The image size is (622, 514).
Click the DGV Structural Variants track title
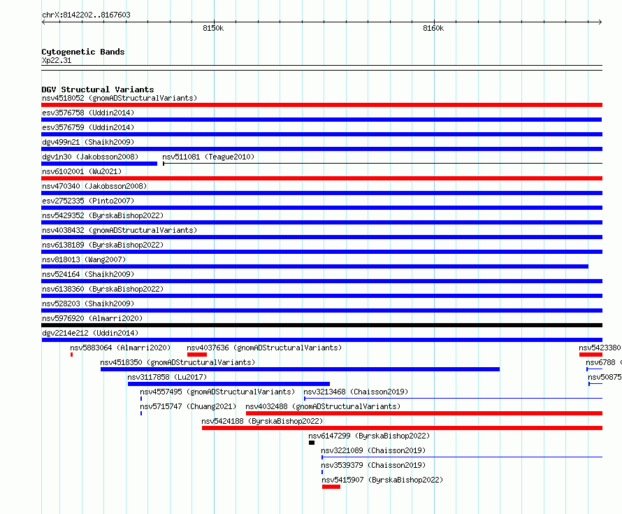(x=98, y=90)
